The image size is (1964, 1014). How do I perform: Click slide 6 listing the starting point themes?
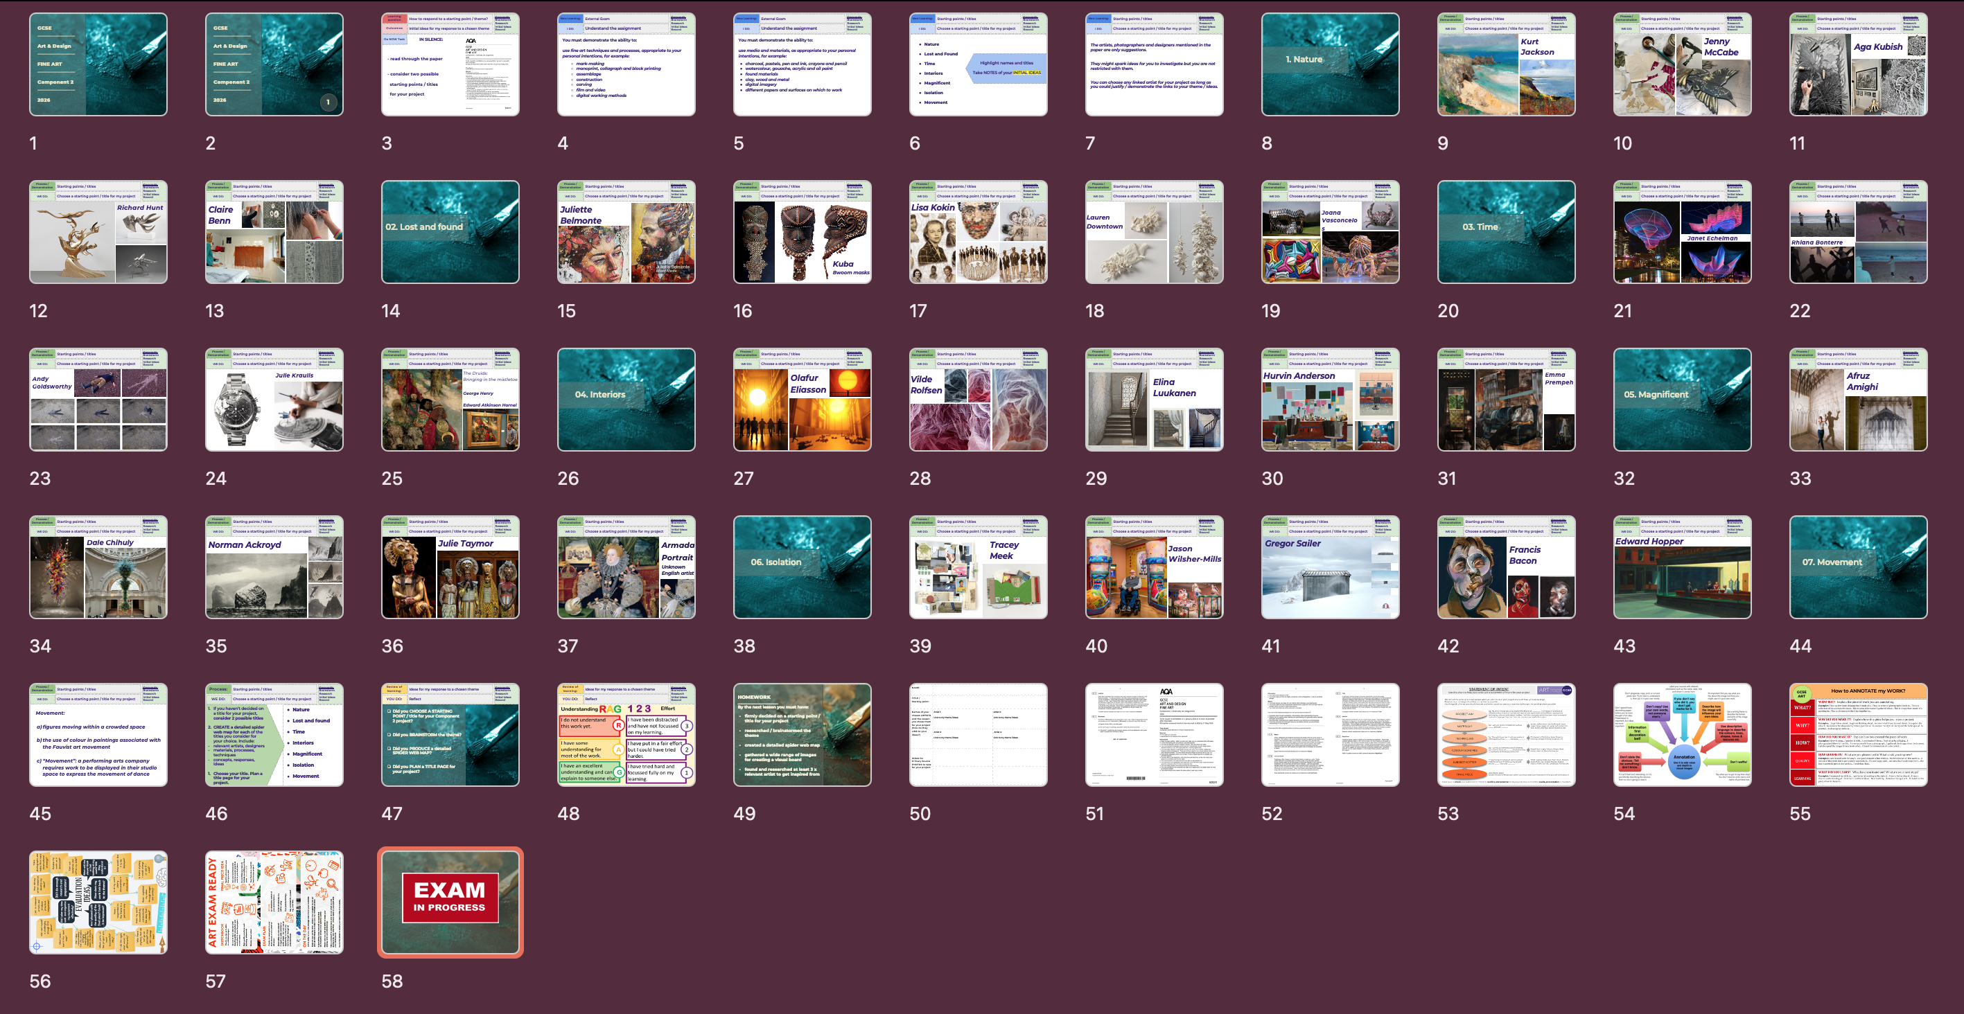point(978,64)
